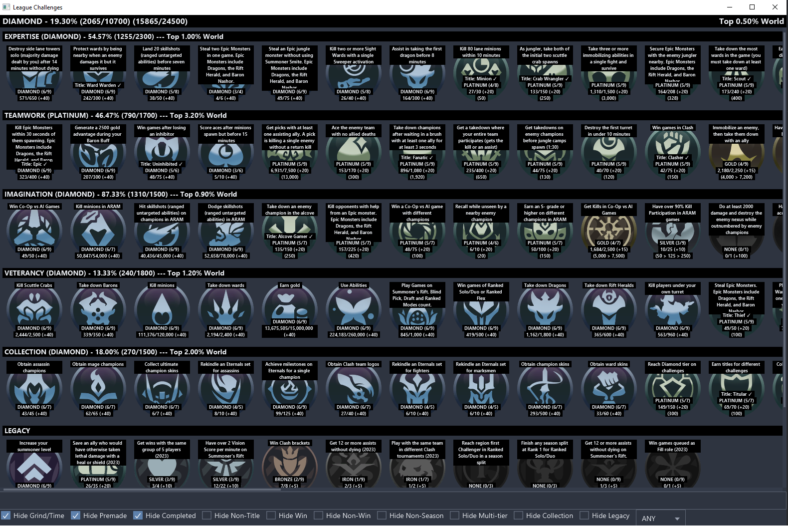The image size is (788, 527).
Task: Click the Title: Fanatic label
Action: click(x=417, y=158)
